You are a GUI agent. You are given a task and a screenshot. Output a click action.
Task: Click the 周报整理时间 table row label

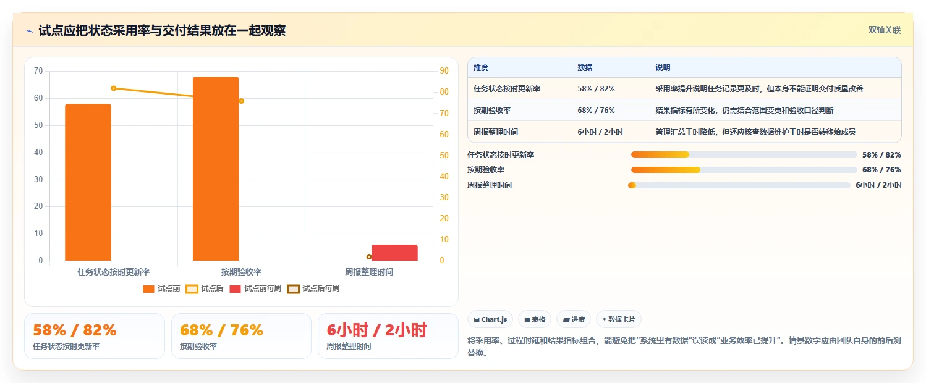coord(496,132)
